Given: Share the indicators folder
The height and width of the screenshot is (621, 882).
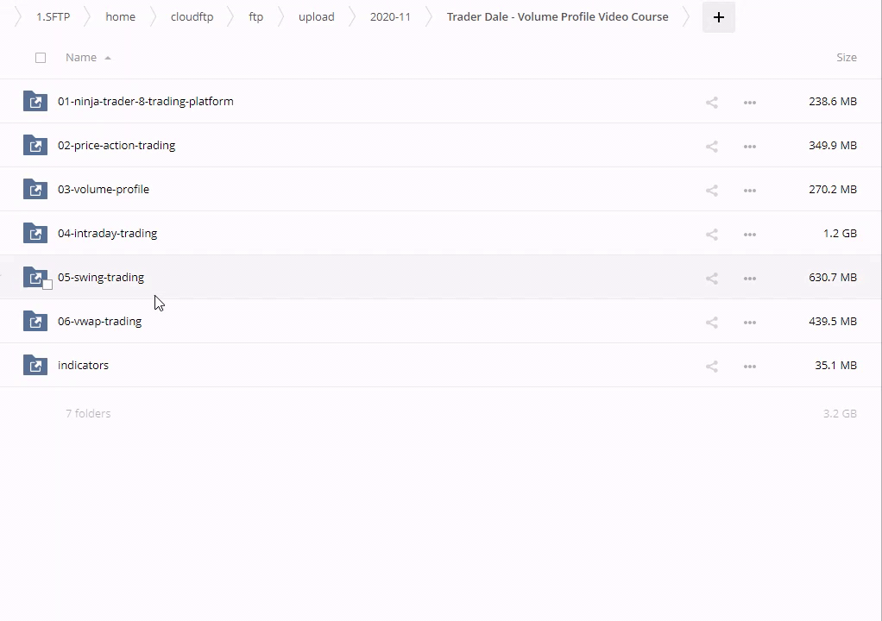Looking at the screenshot, I should click(711, 366).
